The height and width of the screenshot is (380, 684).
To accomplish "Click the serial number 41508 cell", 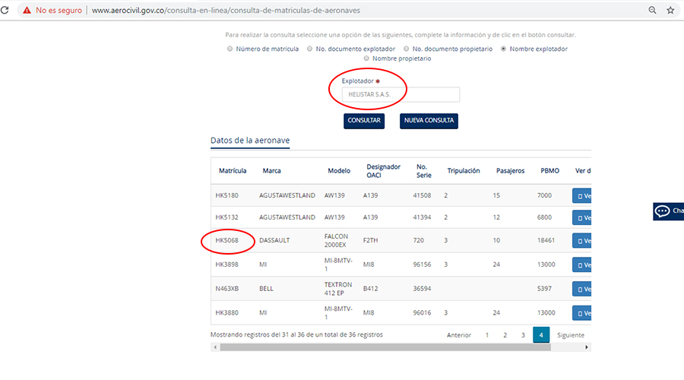I will click(x=422, y=195).
